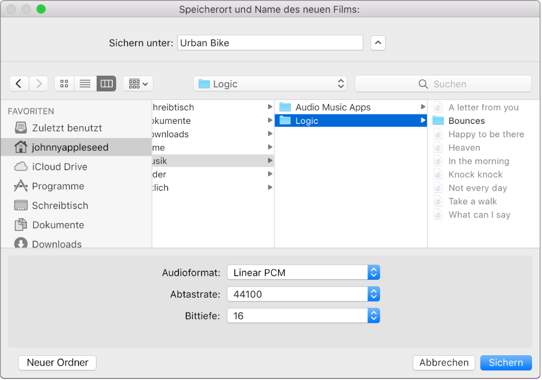Open Dokumente in the sidebar
Image resolution: width=542 pixels, height=380 pixels.
click(x=76, y=225)
